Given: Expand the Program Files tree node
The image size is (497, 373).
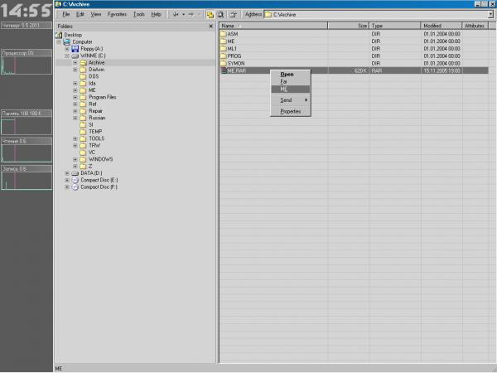Looking at the screenshot, I should 75,97.
